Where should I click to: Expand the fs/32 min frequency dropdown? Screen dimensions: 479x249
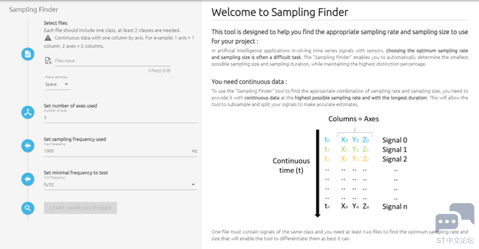120,185
